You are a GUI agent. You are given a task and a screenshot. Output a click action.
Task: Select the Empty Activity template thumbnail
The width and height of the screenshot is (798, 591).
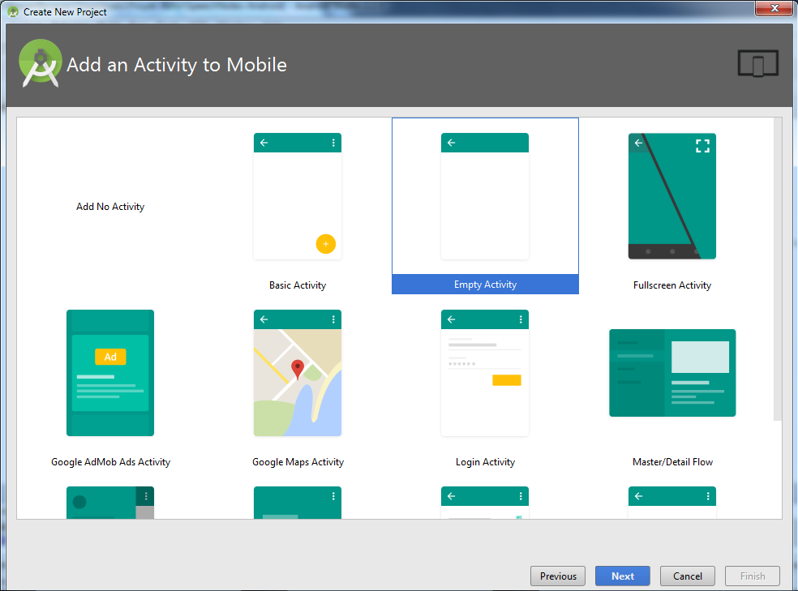pyautogui.click(x=485, y=196)
